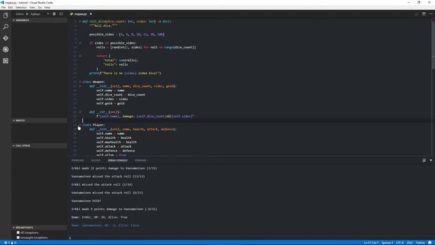Open editor More Actions ellipsis menu

point(430,14)
